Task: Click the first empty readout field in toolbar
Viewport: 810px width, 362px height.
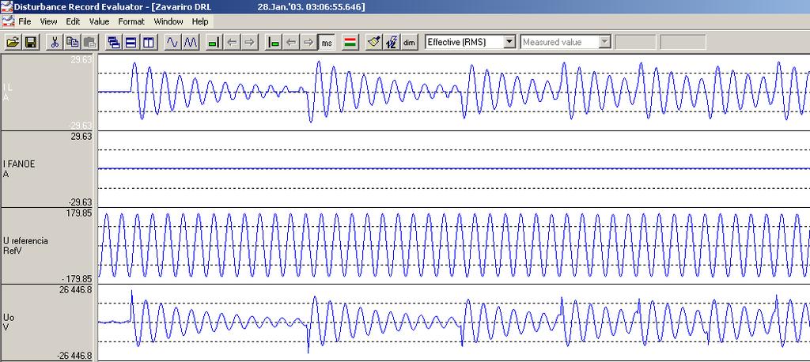Action: 635,43
